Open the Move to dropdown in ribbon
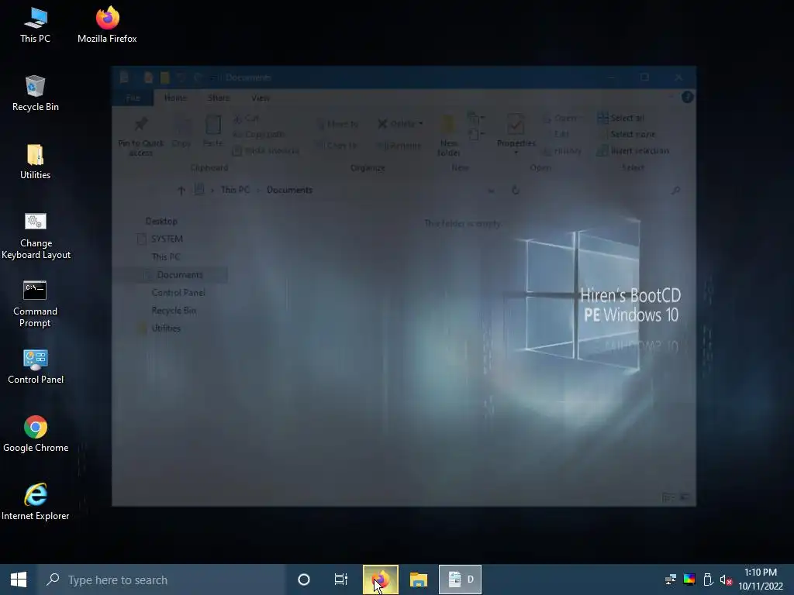The height and width of the screenshot is (595, 794). (x=337, y=124)
